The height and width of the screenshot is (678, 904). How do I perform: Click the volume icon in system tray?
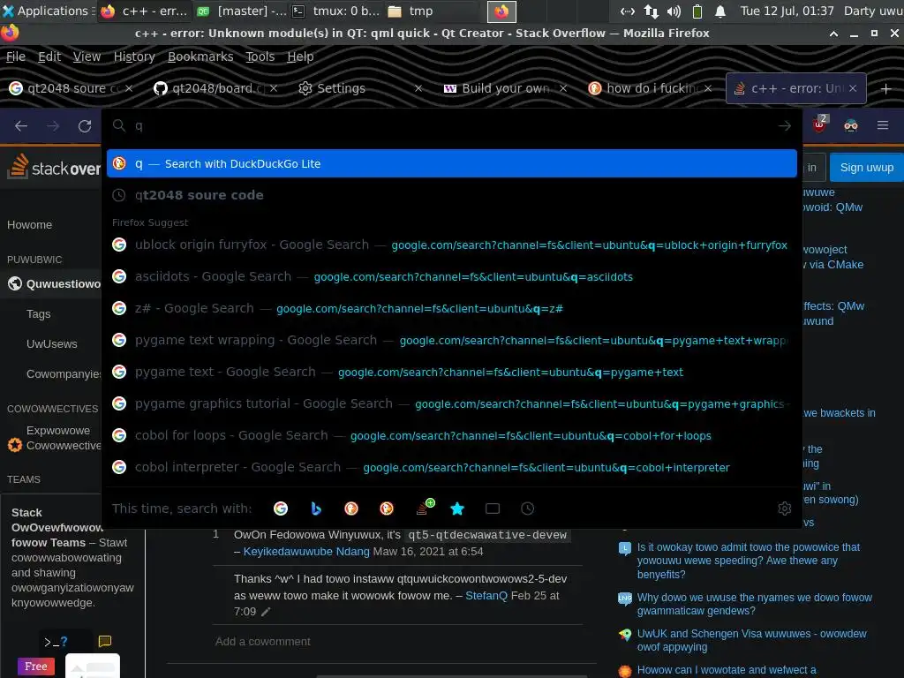674,11
